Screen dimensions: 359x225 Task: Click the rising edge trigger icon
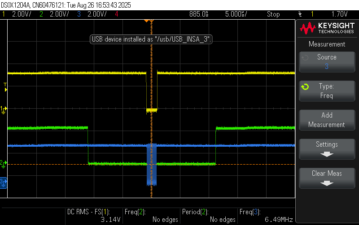[299, 14]
